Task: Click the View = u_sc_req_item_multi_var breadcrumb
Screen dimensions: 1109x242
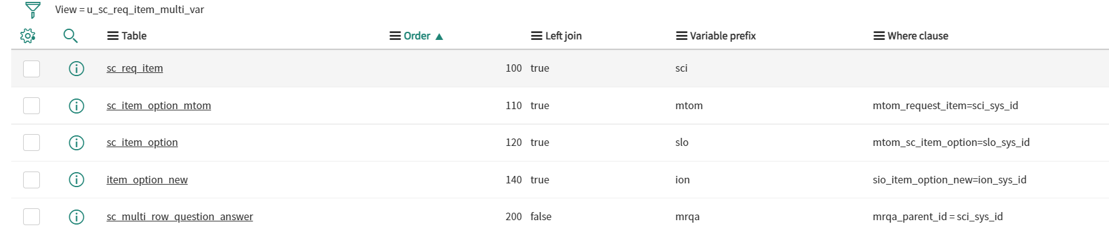Action: click(x=130, y=10)
